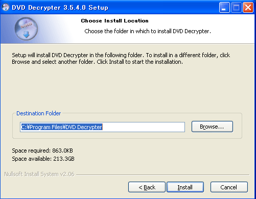The image size is (256, 199).
Task: Start installation with the Install button
Action: point(185,187)
